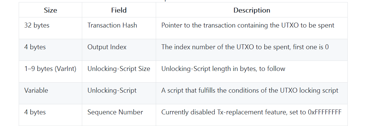Click the script that fulfills conditions description
The width and height of the screenshot is (368, 126).
[250, 91]
